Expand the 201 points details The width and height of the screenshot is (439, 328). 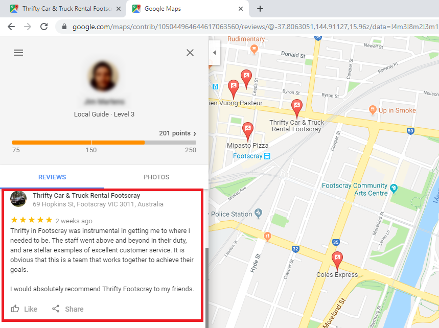[177, 133]
